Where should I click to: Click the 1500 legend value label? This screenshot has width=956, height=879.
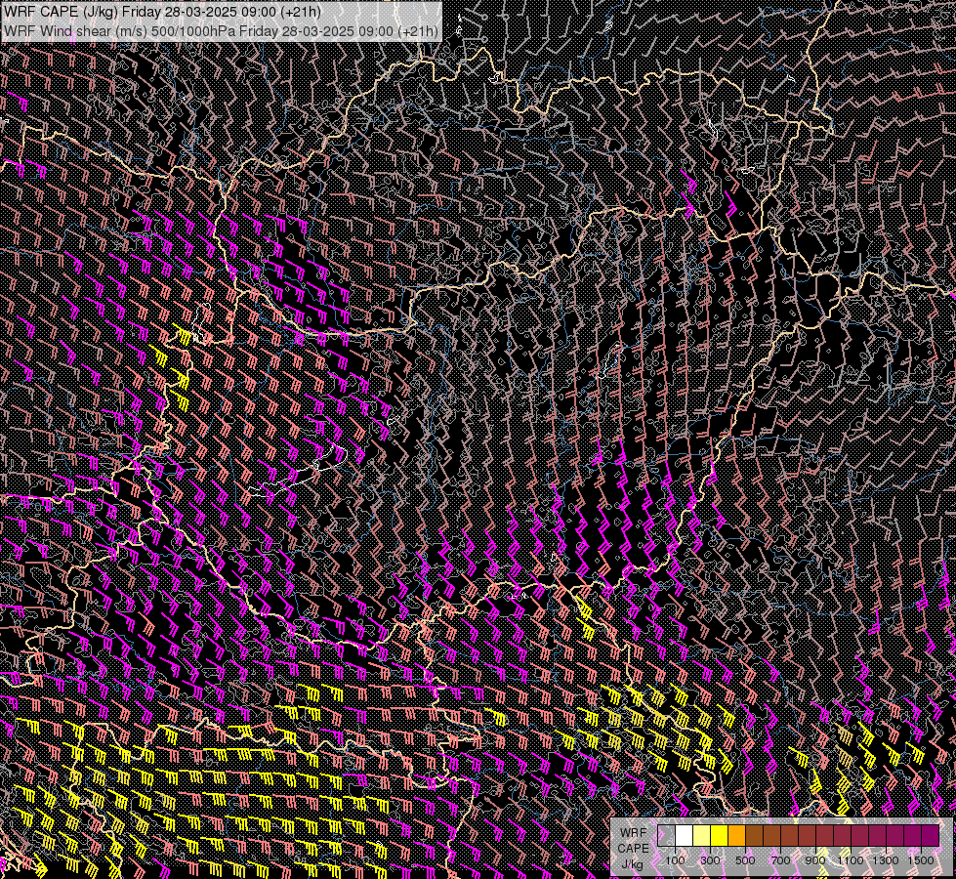921,860
